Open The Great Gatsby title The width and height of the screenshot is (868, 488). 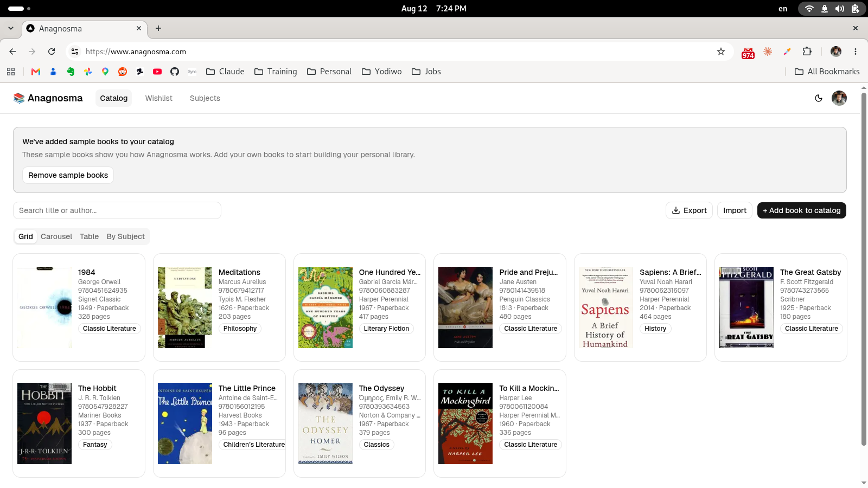coord(810,272)
